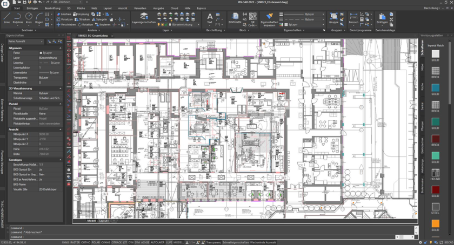Click Transparenz in the status bar
Viewport: 454px width, 245px height.
point(213,242)
